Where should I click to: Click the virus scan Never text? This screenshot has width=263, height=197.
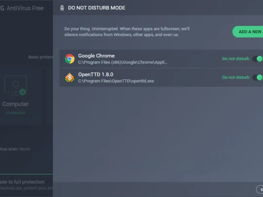[15, 149]
